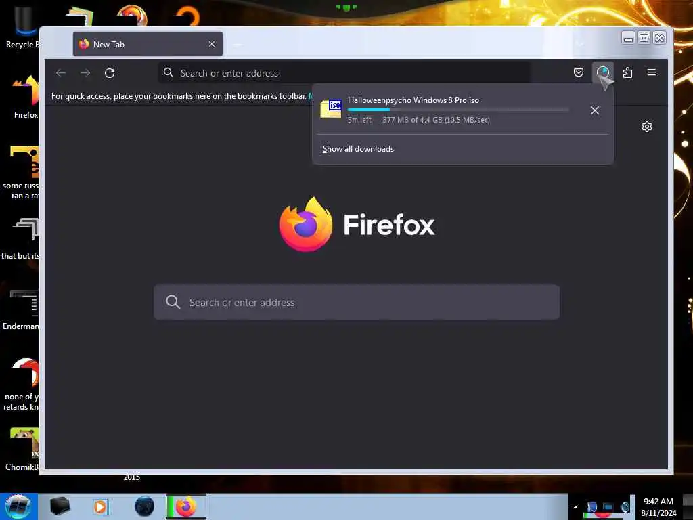
Task: Open the Save to Pocket icon
Action: [x=578, y=72]
